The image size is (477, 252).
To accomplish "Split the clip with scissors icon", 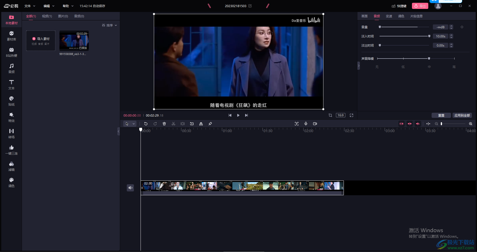I will (173, 124).
